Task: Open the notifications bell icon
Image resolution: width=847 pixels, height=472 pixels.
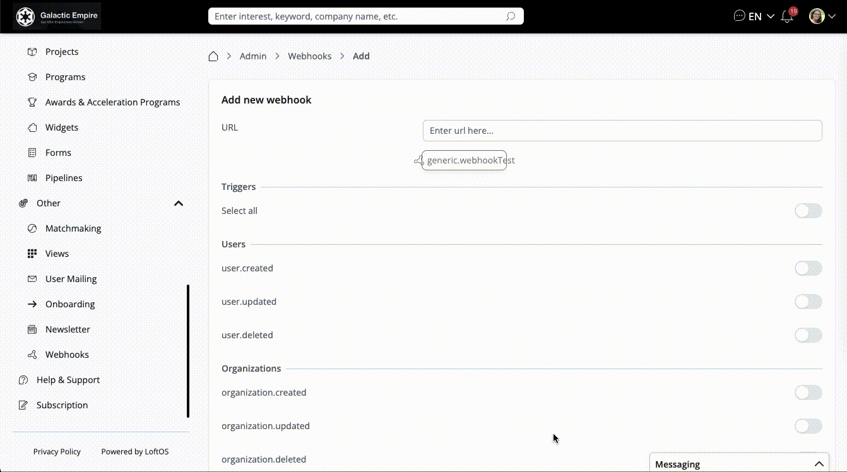Action: [x=787, y=16]
